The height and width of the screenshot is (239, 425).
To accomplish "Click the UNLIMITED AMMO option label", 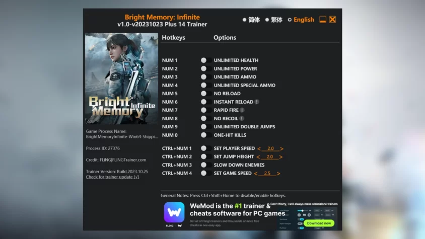I will coord(235,77).
